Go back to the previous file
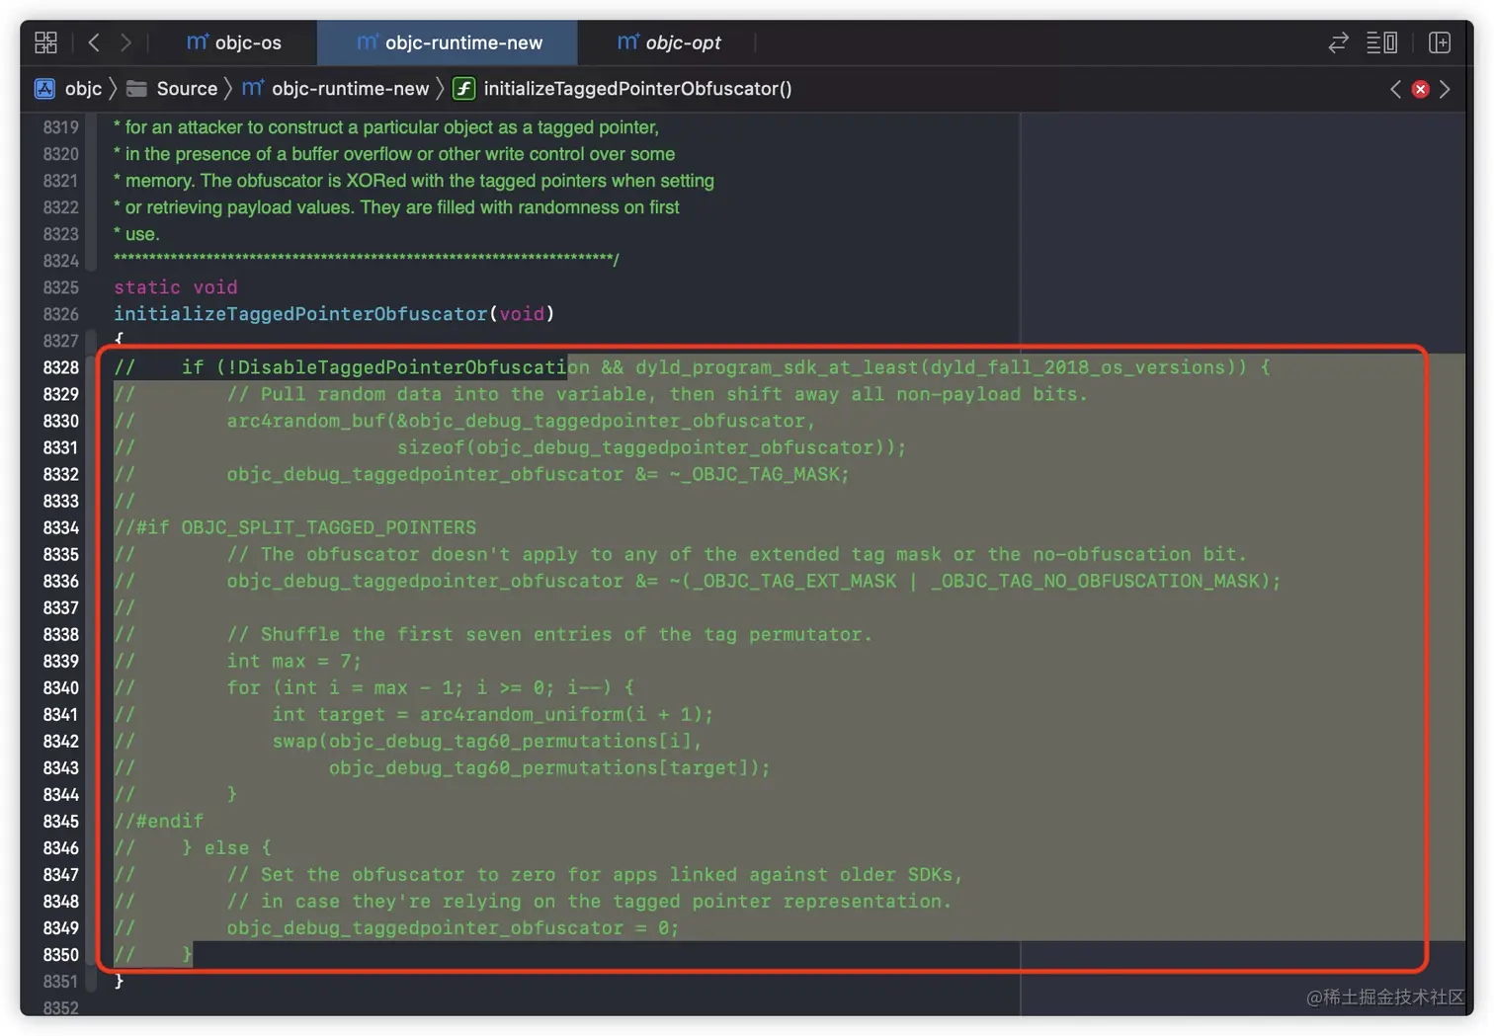 coord(94,42)
